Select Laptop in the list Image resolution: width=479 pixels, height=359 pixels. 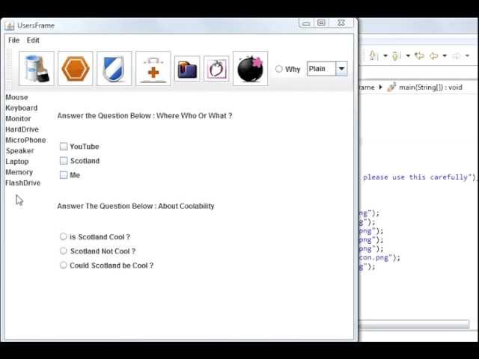(17, 162)
